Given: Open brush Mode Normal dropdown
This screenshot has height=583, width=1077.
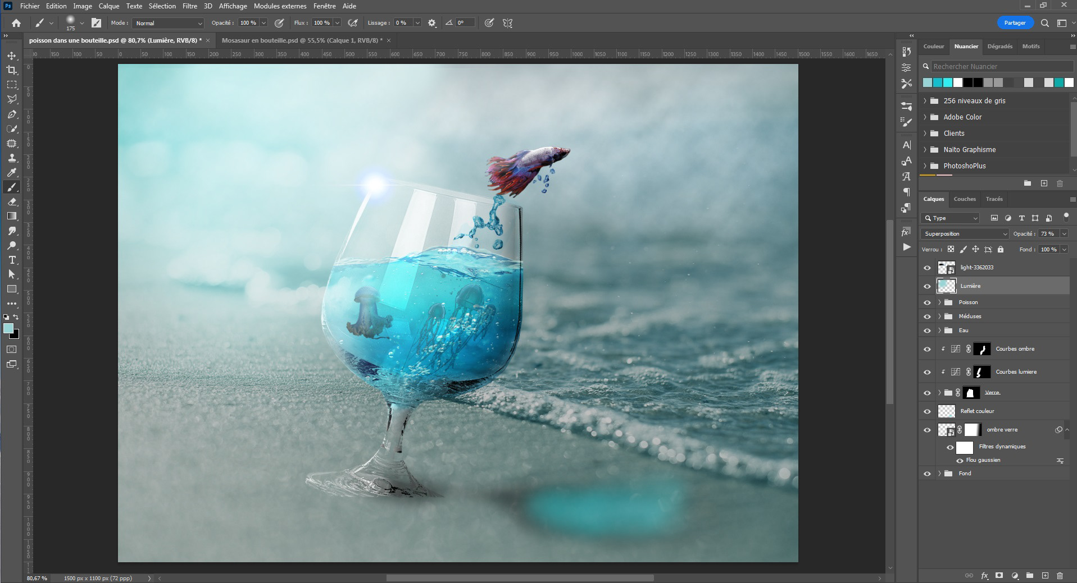Looking at the screenshot, I should click(x=168, y=23).
